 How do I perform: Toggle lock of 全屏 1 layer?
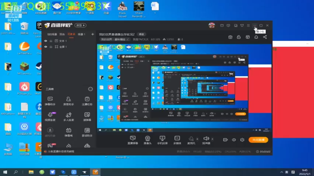51,47
